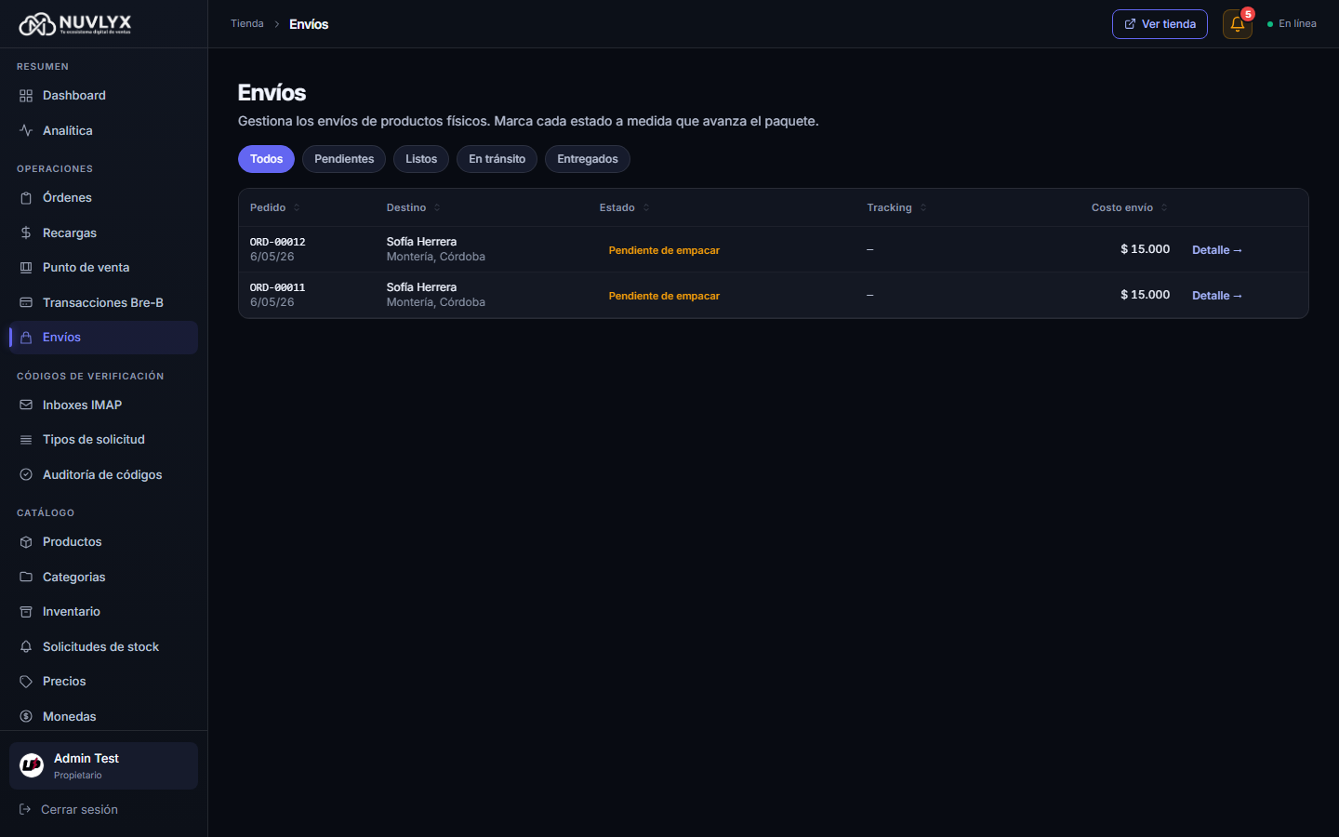Screen dimensions: 1339x837
Task: Show Entregados shipments filter
Action: (588, 159)
